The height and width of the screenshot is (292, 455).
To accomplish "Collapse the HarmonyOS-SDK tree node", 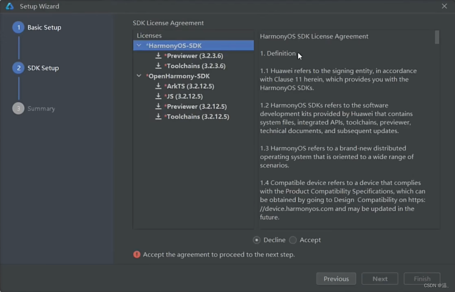I will click(x=139, y=45).
